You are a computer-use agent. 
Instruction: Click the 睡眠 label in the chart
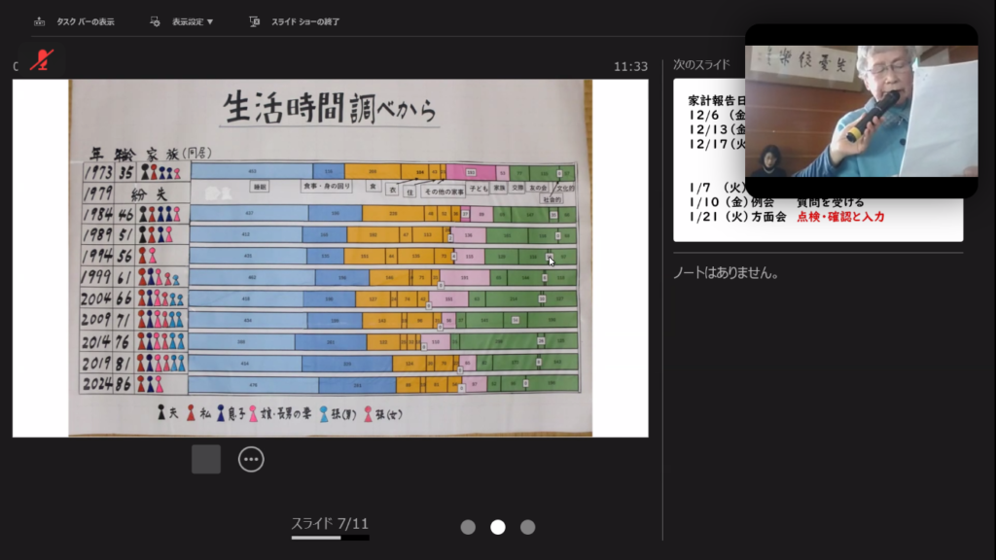coord(260,185)
